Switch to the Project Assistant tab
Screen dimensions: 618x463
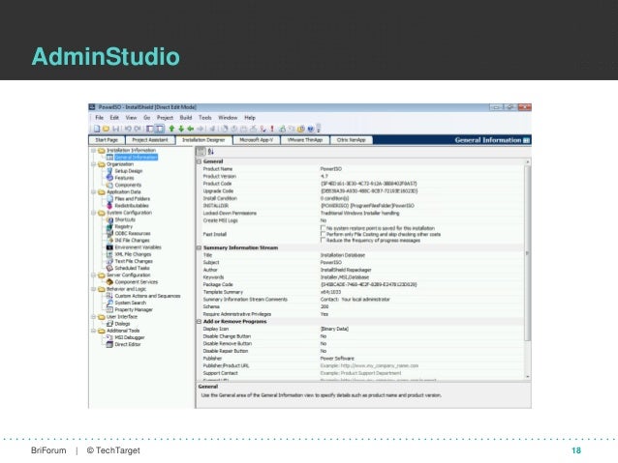click(x=150, y=140)
